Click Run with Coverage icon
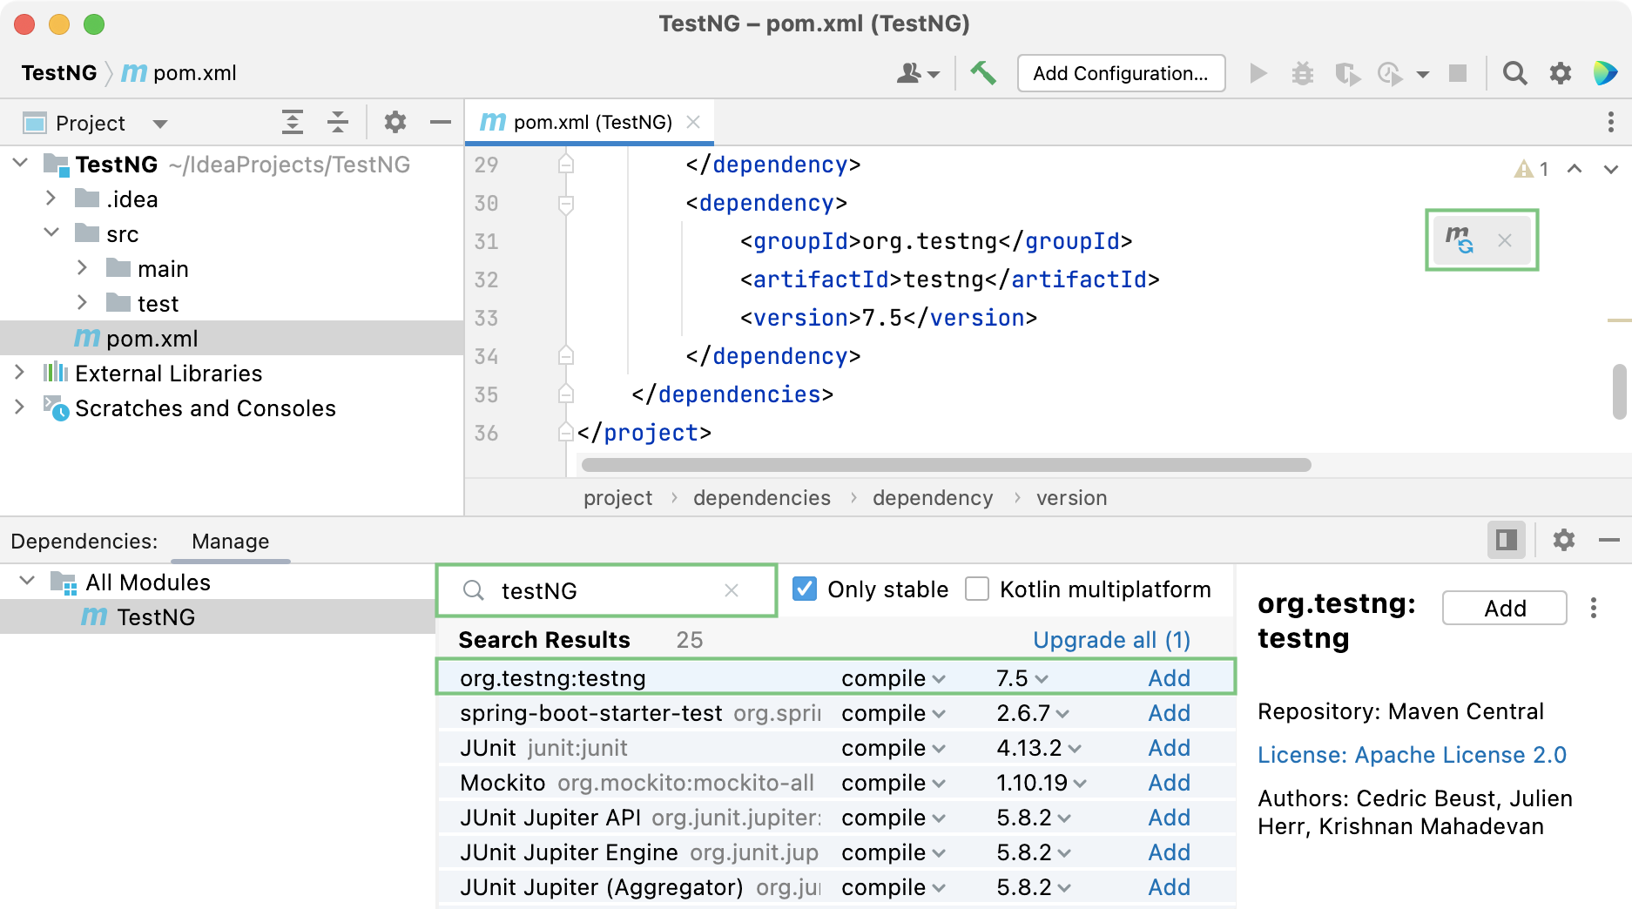 [x=1347, y=73]
